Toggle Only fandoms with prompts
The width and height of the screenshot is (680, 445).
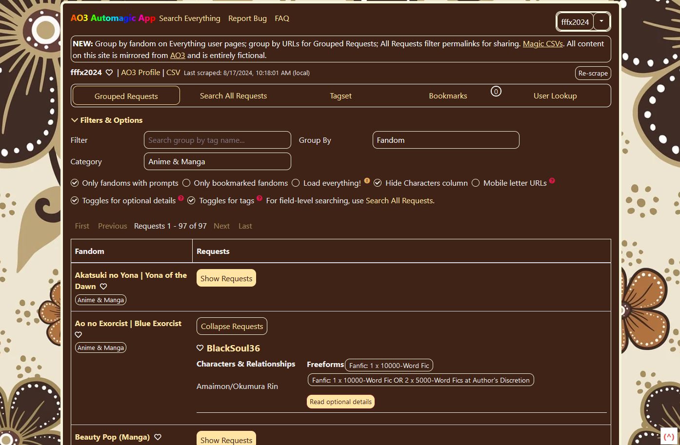75,183
